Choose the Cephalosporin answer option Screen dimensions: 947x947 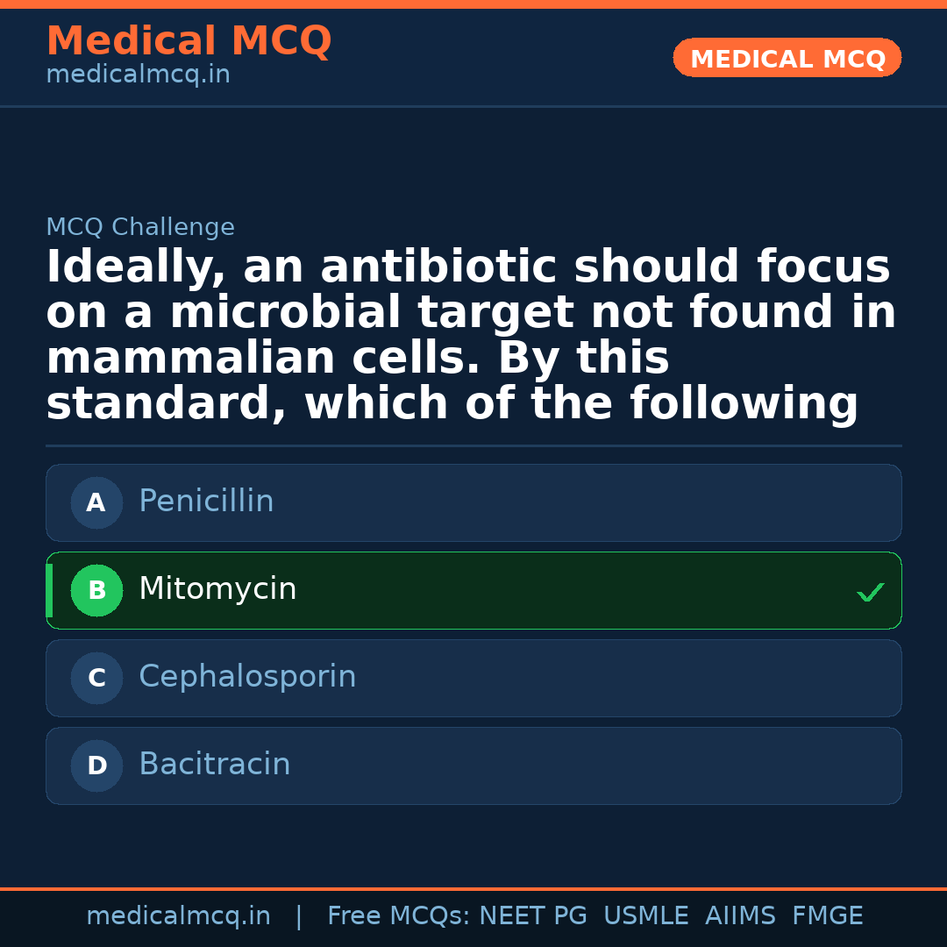point(473,679)
